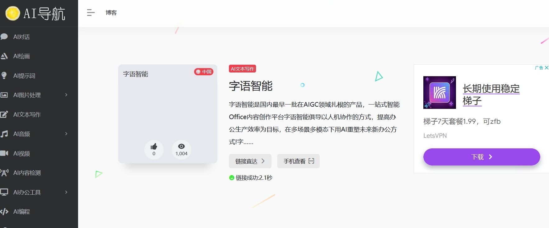Click the AI编程 code brackets icon
The width and height of the screenshot is (549, 228).
coord(4,212)
